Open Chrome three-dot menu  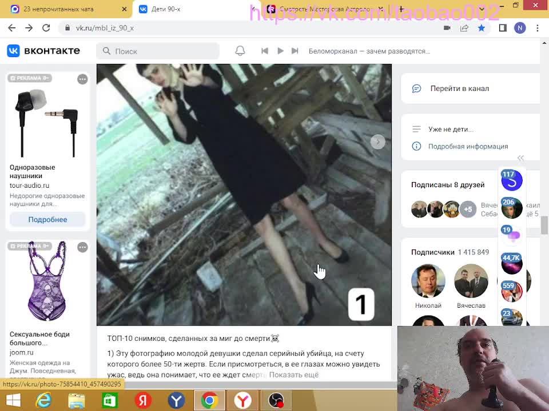tap(538, 28)
